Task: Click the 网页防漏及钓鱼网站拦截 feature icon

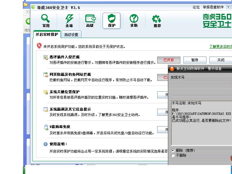Action: [46, 75]
